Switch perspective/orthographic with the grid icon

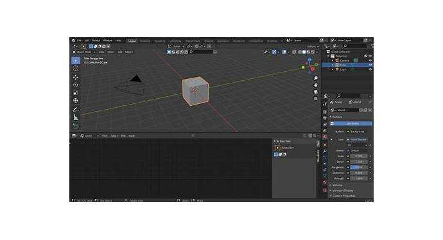pyautogui.click(x=316, y=99)
